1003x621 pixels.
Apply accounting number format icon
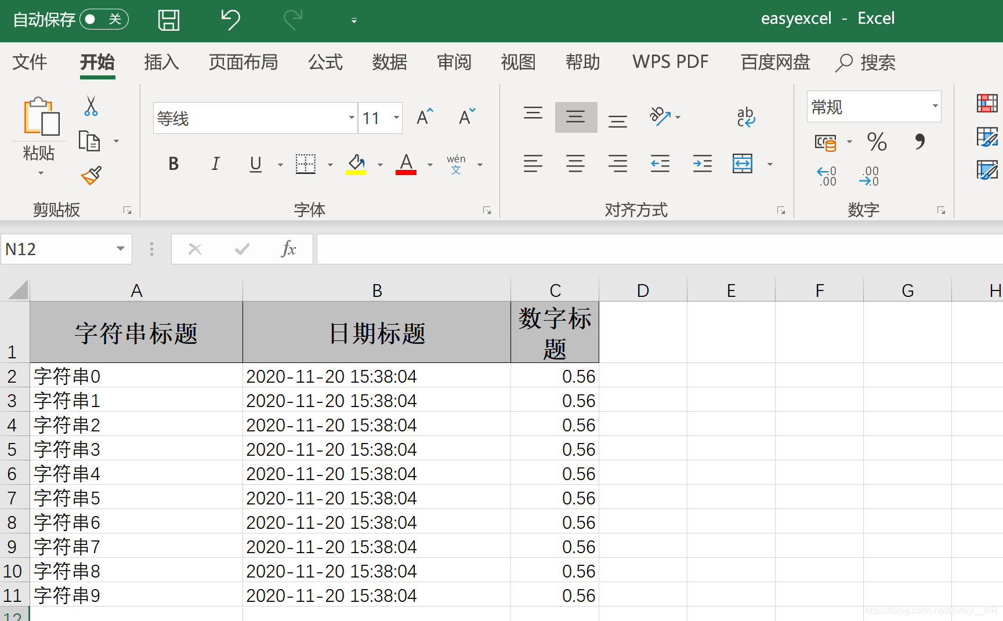(826, 142)
